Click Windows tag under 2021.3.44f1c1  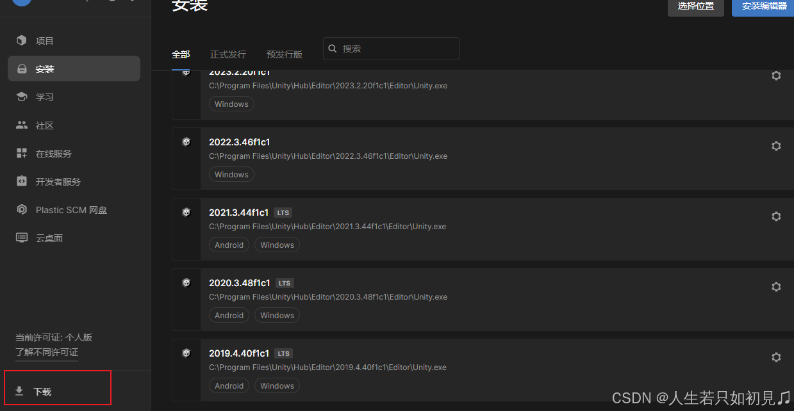point(277,245)
